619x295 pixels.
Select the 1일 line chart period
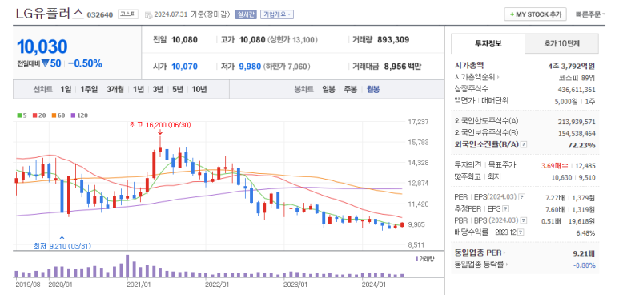pos(66,89)
